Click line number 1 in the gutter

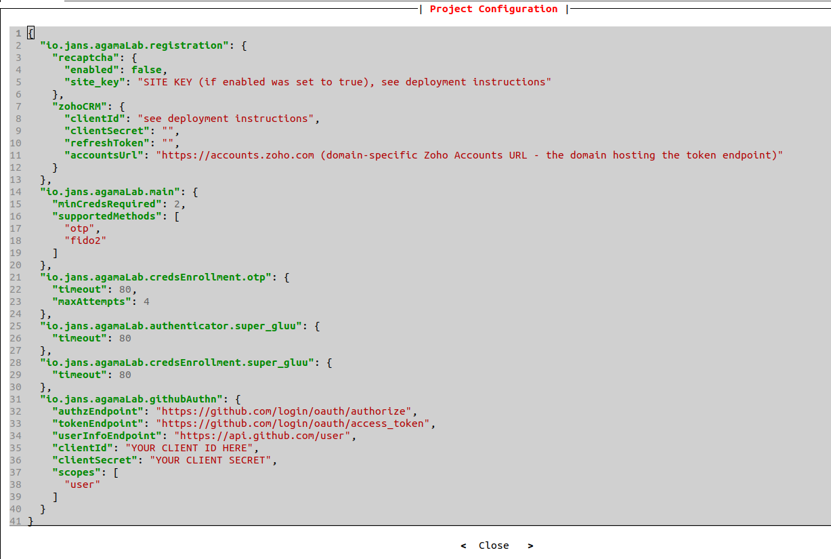point(18,33)
